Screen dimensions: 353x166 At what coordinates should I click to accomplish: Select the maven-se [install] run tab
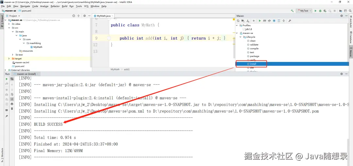[26, 74]
